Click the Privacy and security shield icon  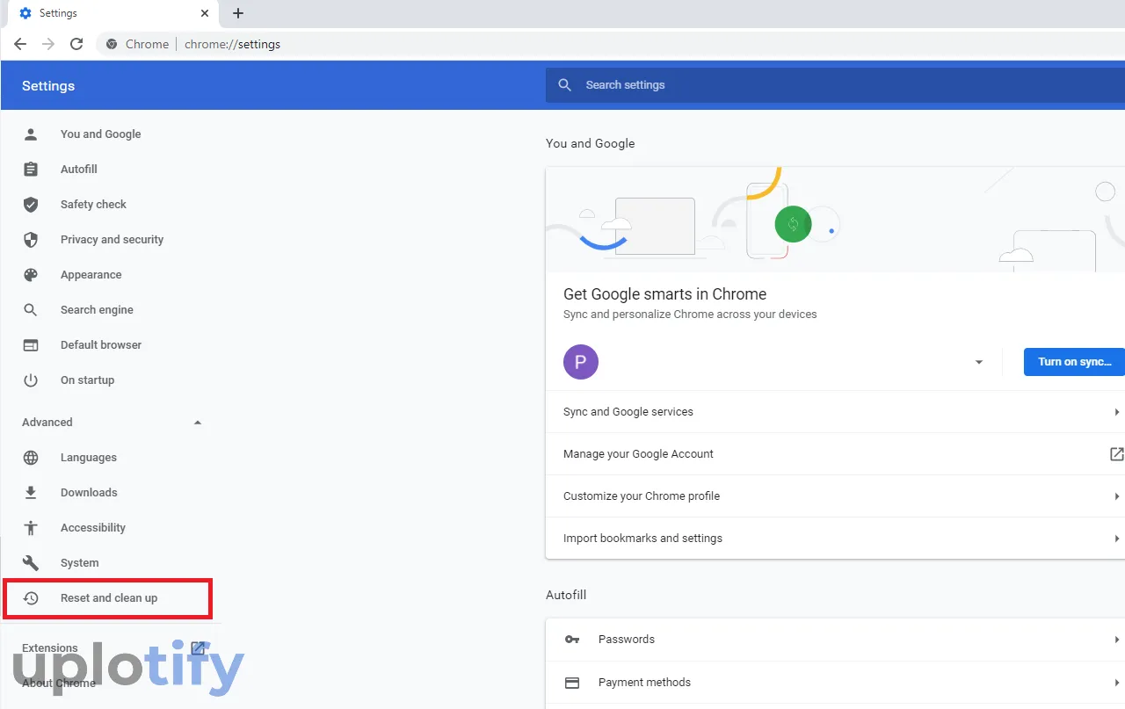click(31, 240)
